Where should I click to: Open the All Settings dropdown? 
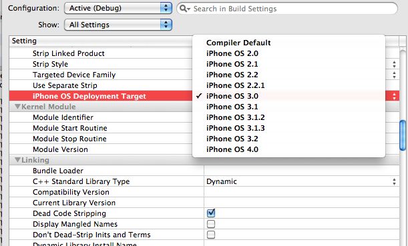coord(118,25)
